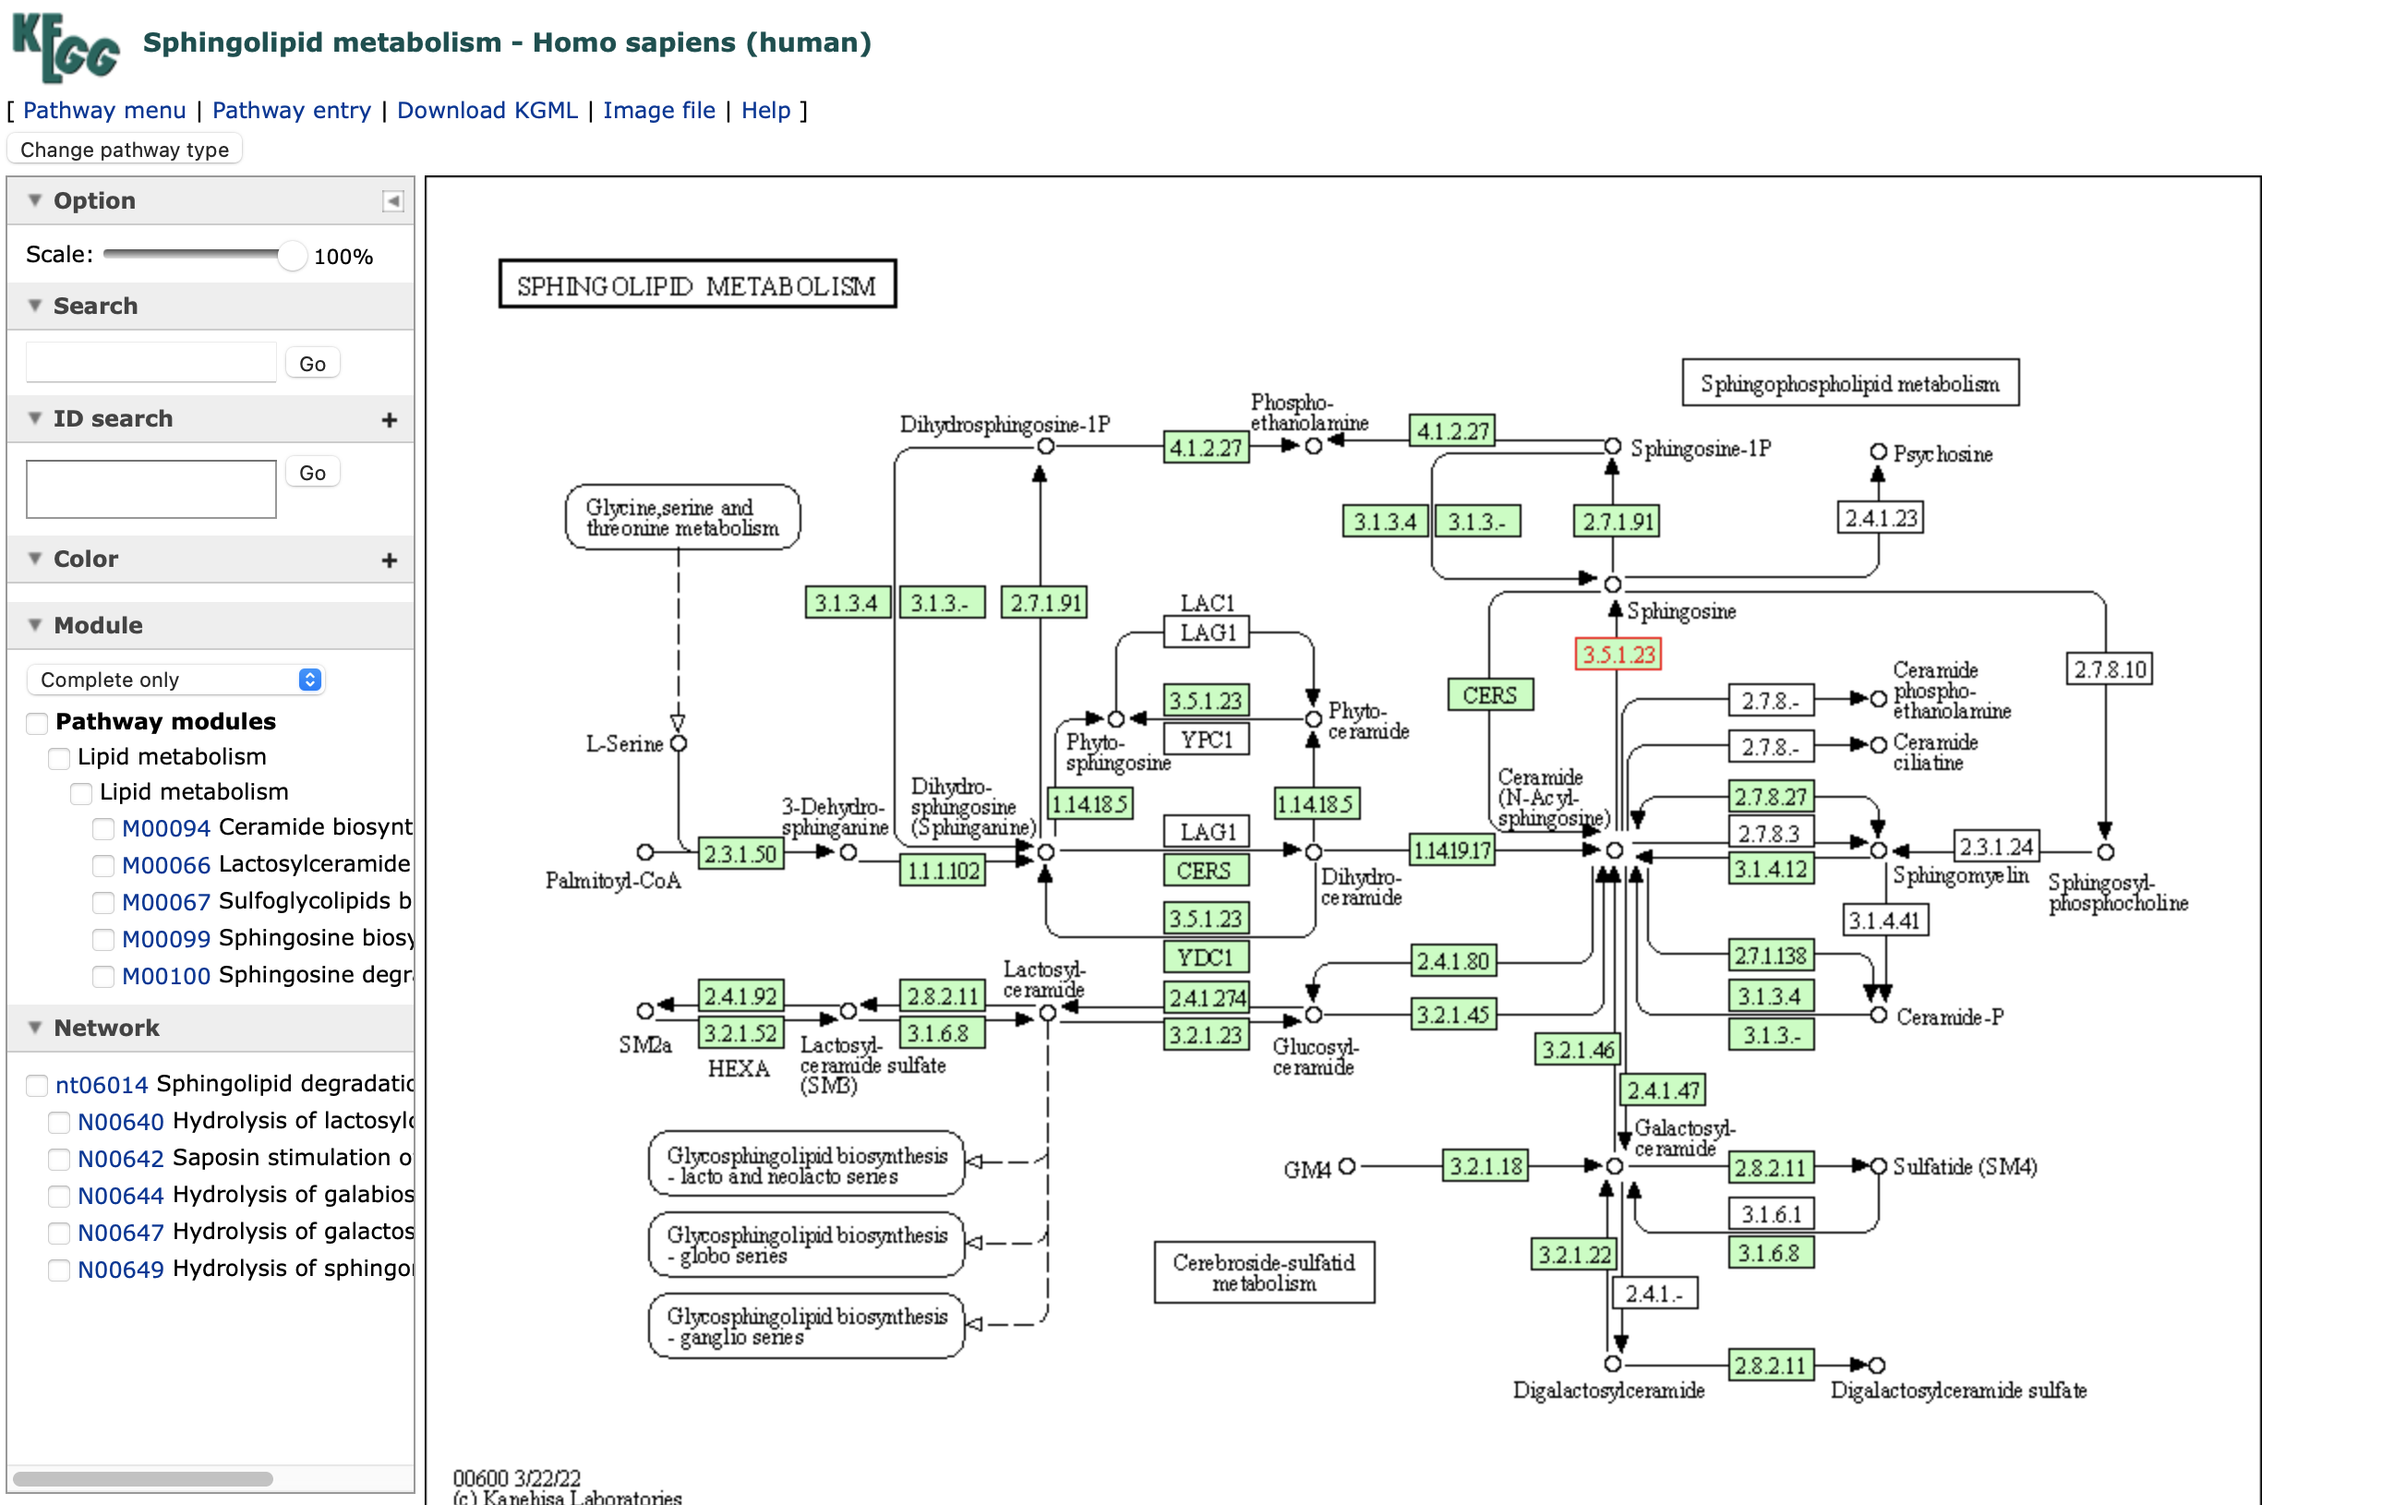Click the 1.1.1.102 enzyme box

[x=943, y=871]
